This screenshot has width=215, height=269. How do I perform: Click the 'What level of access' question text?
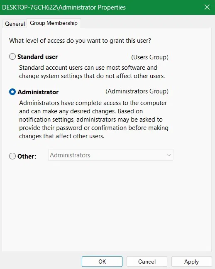(80, 41)
